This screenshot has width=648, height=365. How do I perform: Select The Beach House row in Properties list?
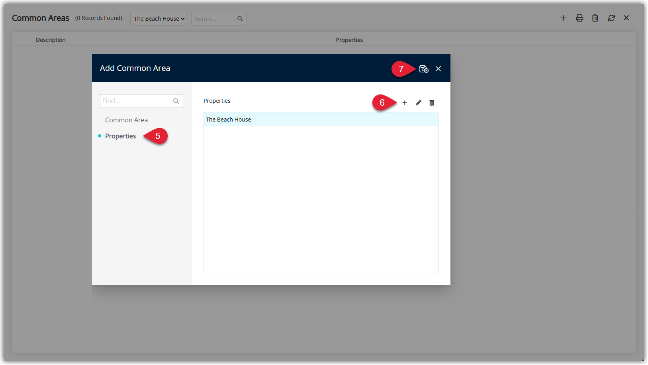tap(321, 120)
